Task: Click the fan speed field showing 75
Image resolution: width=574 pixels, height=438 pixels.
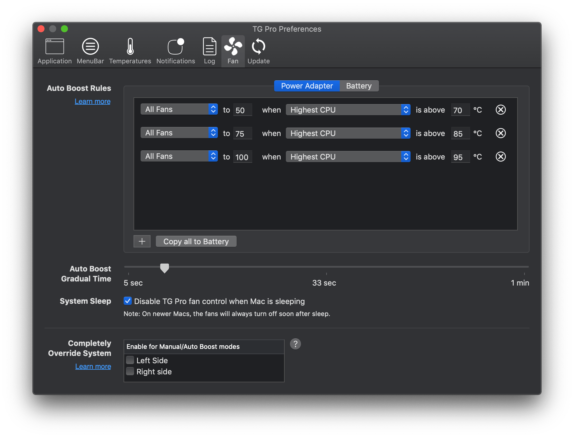Action: (x=242, y=133)
